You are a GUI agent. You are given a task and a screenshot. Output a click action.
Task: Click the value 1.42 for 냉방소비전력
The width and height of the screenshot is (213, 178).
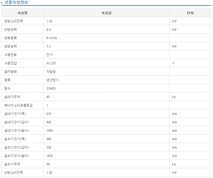49,21
